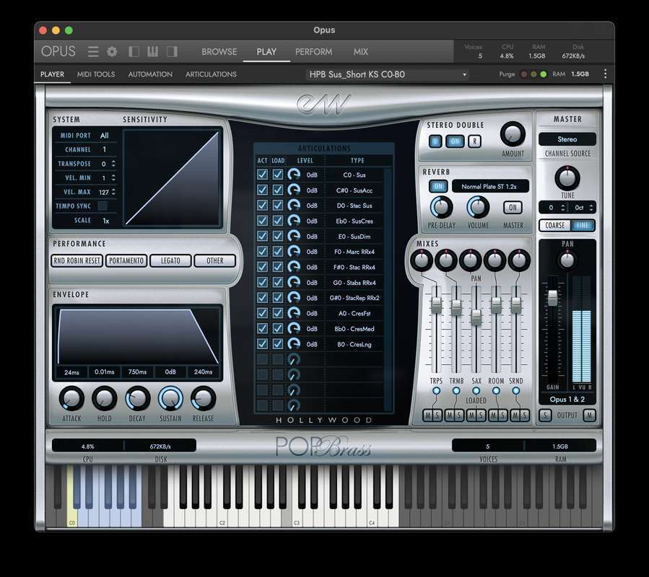Image resolution: width=649 pixels, height=577 pixels.
Task: Click the SAX mix fader handle
Action: pyautogui.click(x=476, y=317)
